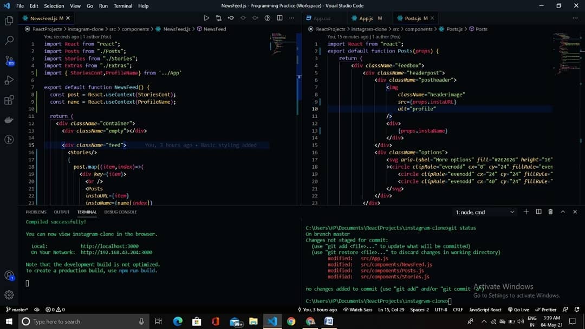Toggle GitLens file blame annotations icon

268,18
